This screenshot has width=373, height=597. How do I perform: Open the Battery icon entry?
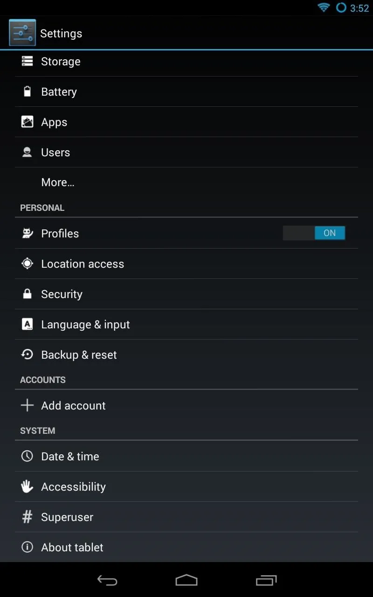pos(27,91)
